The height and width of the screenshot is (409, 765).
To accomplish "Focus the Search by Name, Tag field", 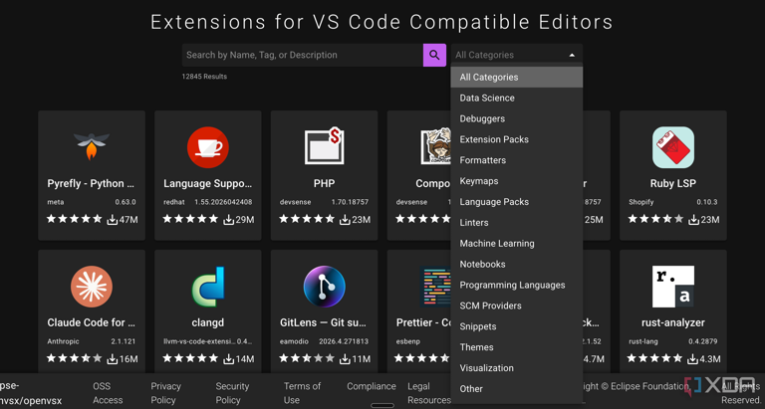I will pyautogui.click(x=303, y=55).
